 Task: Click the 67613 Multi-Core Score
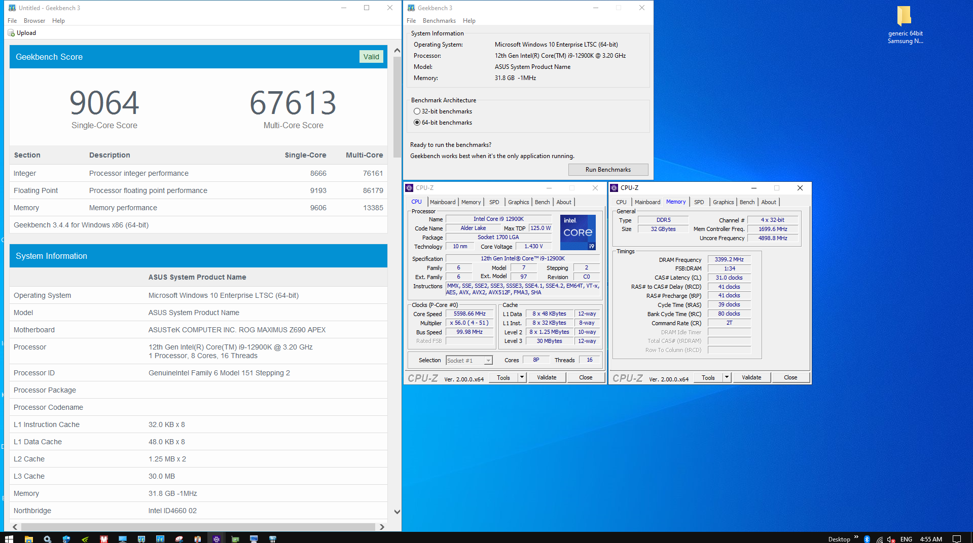click(x=293, y=103)
